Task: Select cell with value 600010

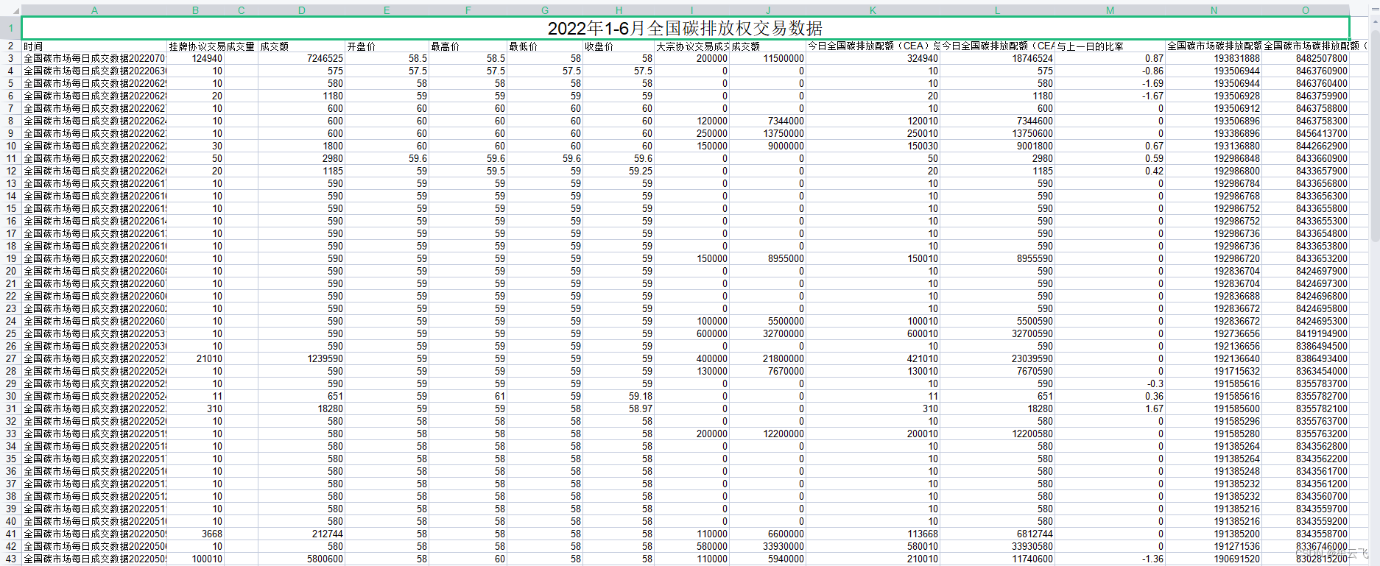Action: coord(873,333)
